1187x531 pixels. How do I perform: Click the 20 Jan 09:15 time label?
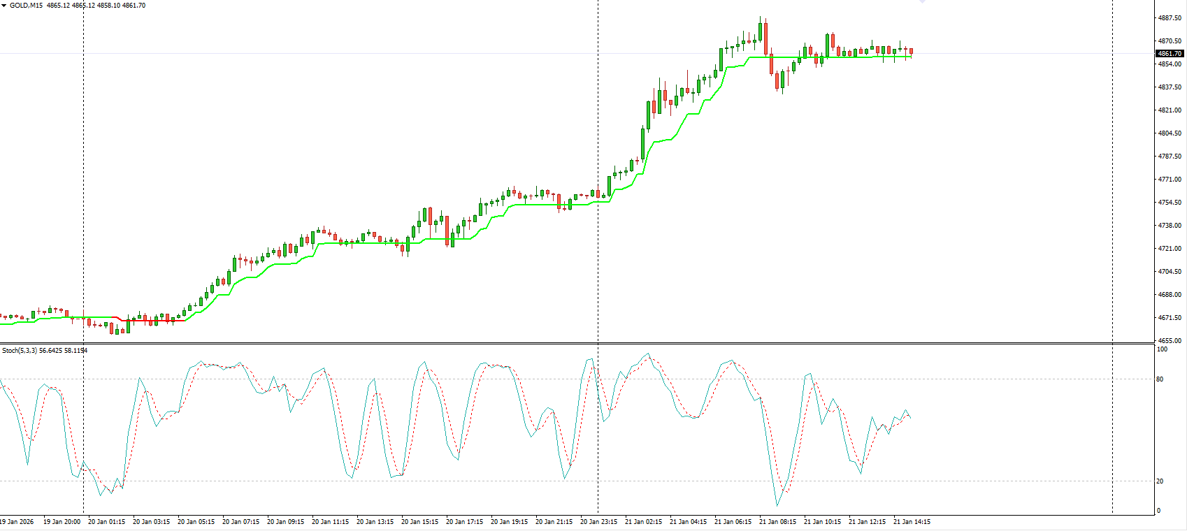(x=285, y=522)
